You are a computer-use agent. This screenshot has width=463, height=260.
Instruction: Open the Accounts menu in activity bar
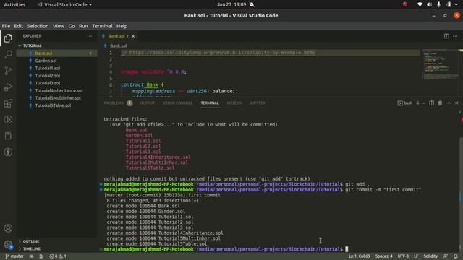click(8, 228)
